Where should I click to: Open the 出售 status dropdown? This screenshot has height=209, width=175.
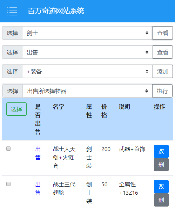click(87, 52)
